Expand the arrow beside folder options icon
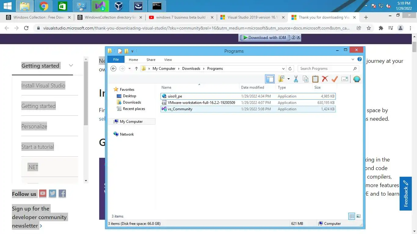Image resolution: width=417 pixels, height=234 pixels. pyautogui.click(x=288, y=79)
